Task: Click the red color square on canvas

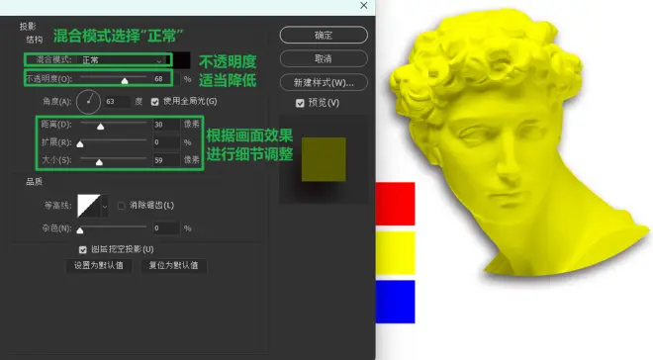Action: pyautogui.click(x=395, y=204)
